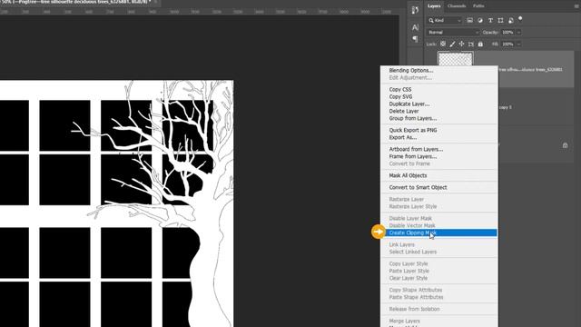Image resolution: width=581 pixels, height=327 pixels.
Task: Choose Copy CSS
Action: pos(400,89)
